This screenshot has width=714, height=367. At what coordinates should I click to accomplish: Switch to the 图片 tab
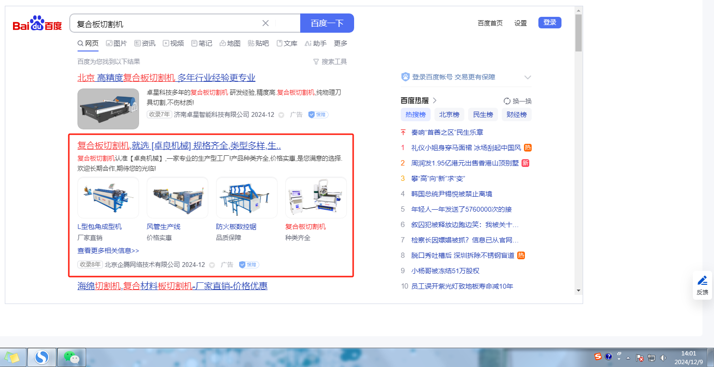coord(116,43)
